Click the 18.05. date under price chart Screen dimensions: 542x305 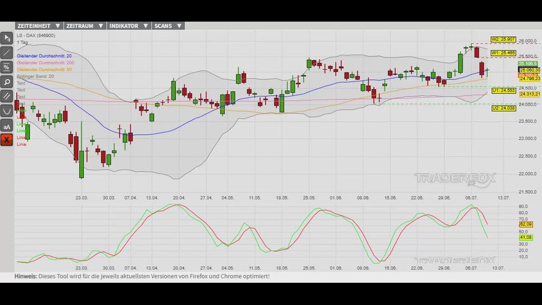[x=281, y=198]
